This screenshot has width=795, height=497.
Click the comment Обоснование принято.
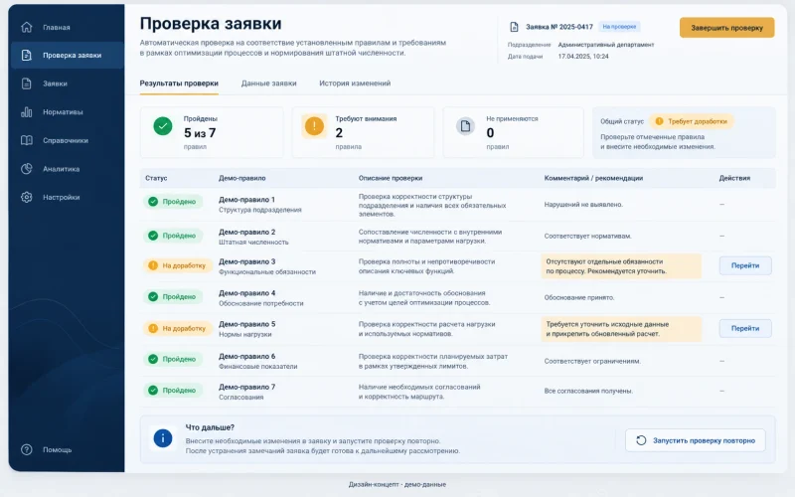(579, 297)
